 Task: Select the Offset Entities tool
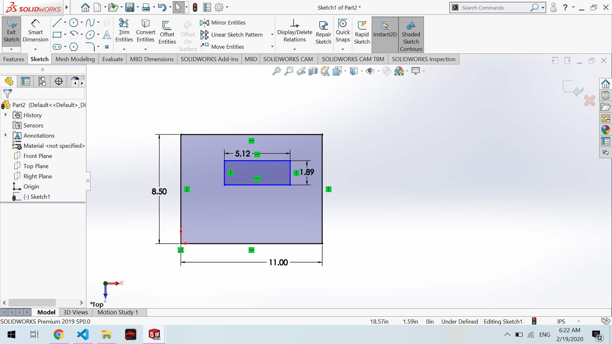(x=167, y=33)
